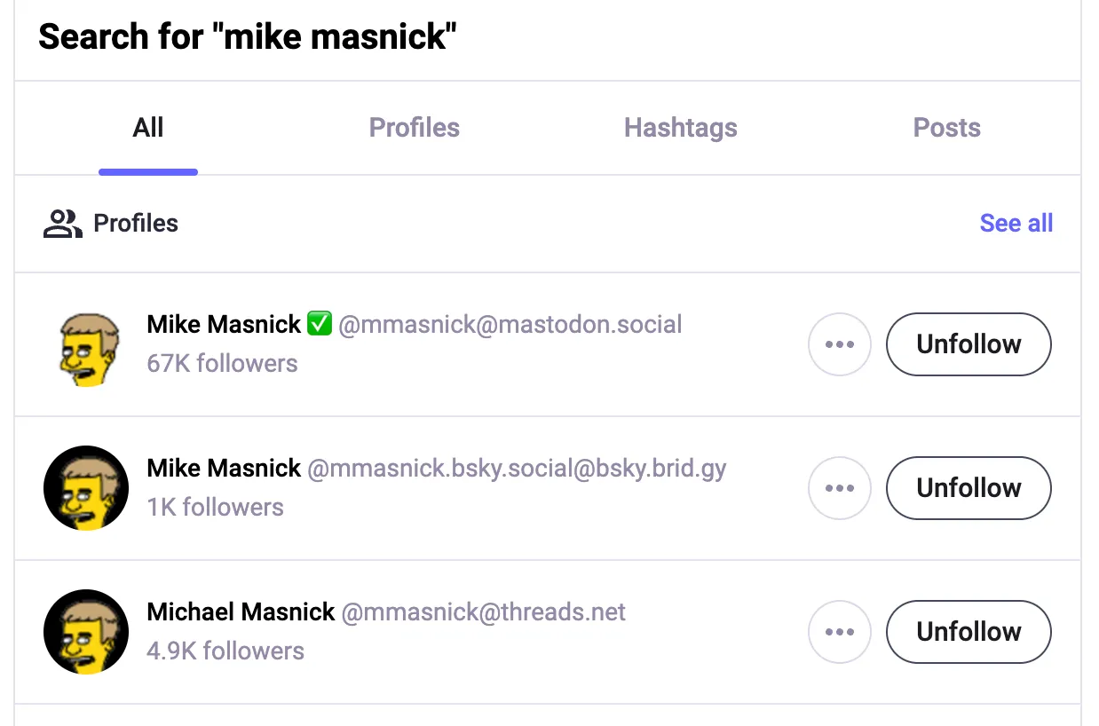Click the 67K followers count text

[222, 364]
